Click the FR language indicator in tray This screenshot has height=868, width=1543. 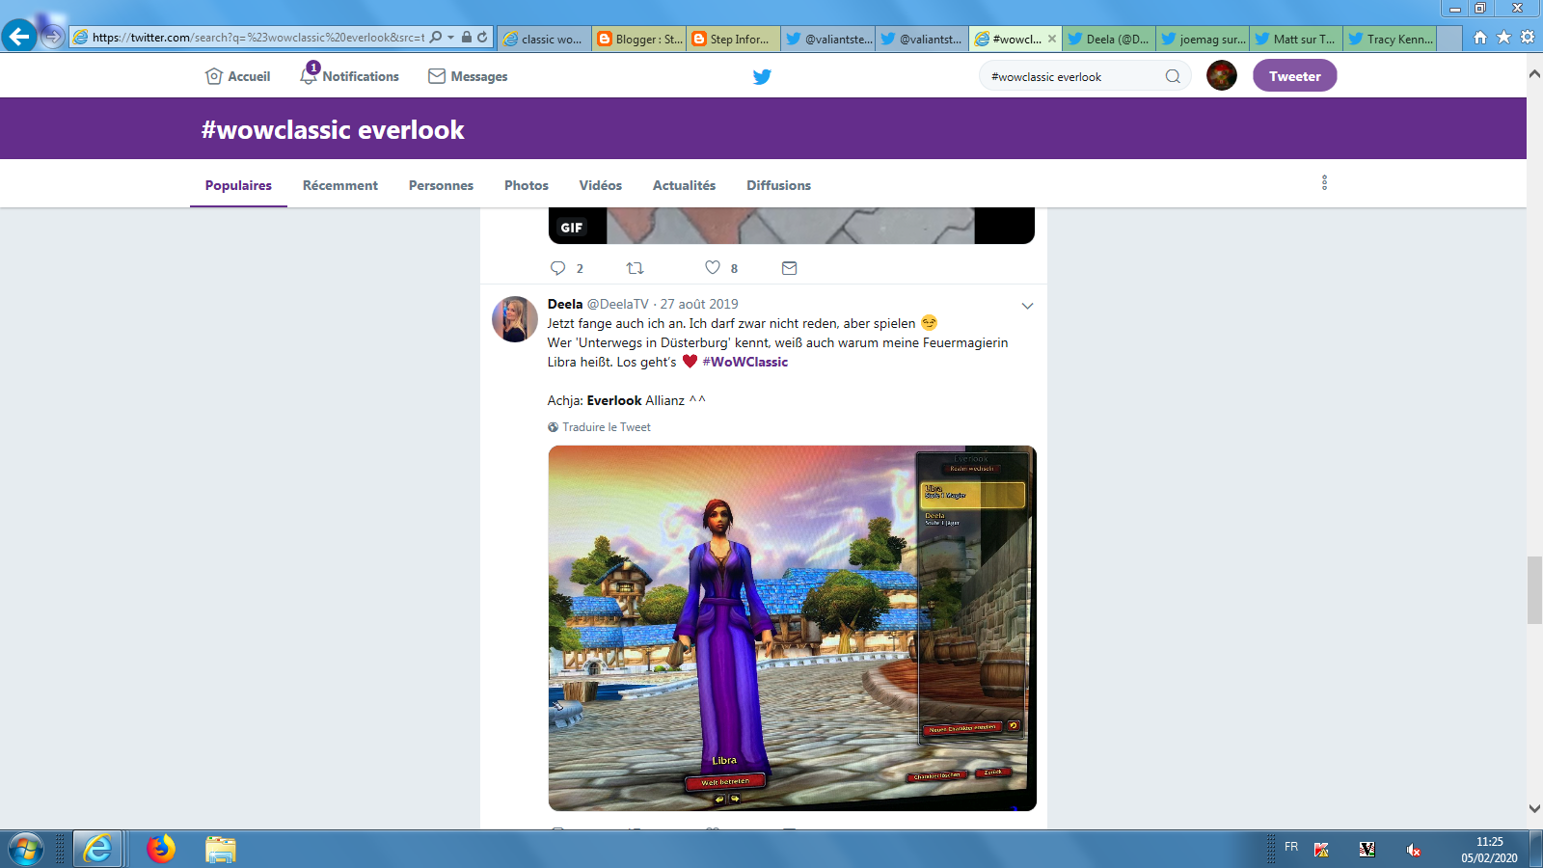tap(1291, 847)
